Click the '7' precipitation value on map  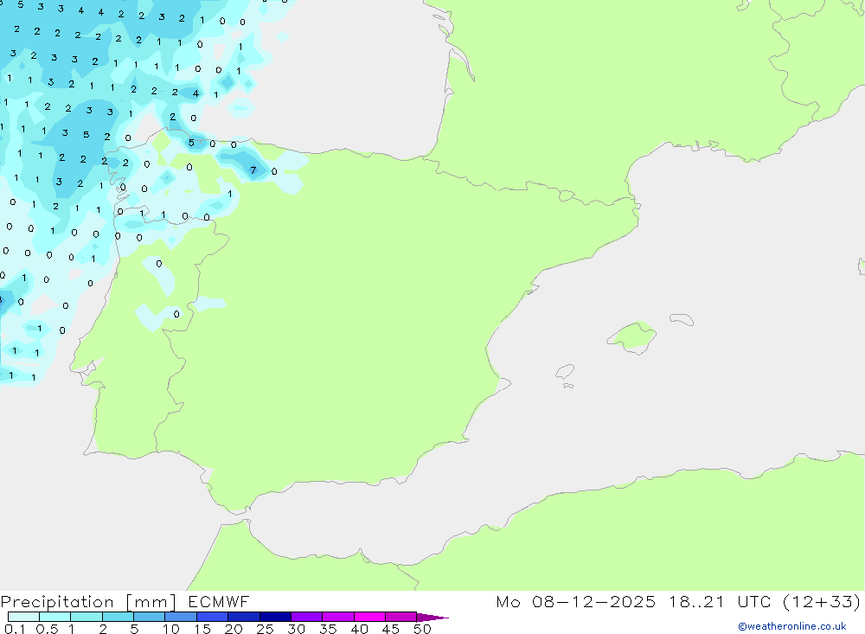[x=253, y=170]
